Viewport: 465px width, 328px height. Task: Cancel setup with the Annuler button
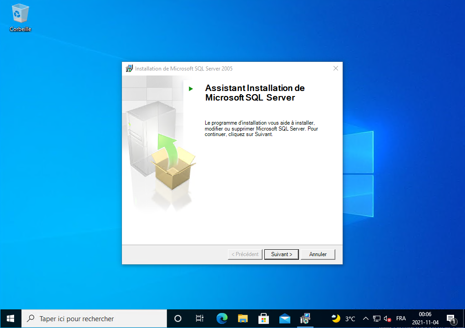(x=318, y=254)
